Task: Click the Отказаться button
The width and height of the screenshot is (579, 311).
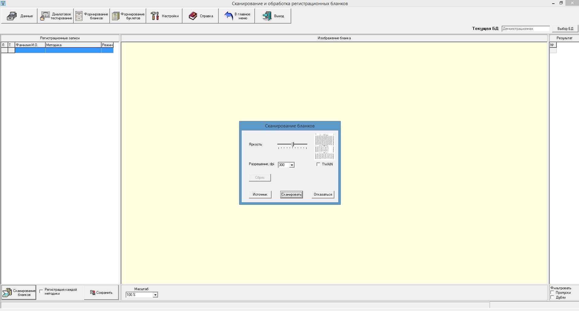Action: pos(323,194)
